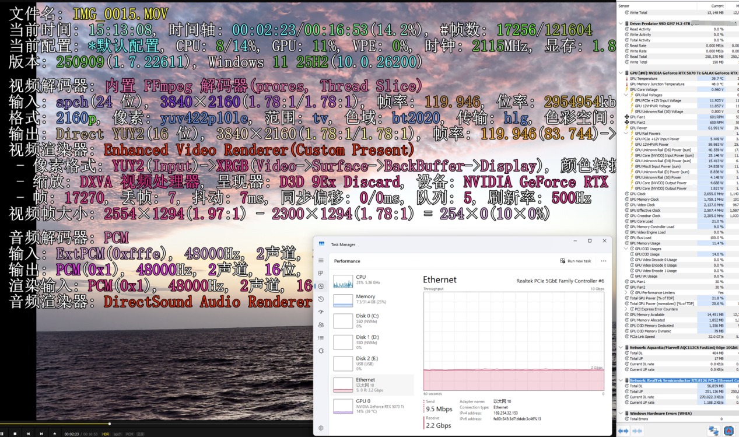The image size is (739, 437).
Task: Click Run new task in Task Manager
Action: tap(575, 261)
